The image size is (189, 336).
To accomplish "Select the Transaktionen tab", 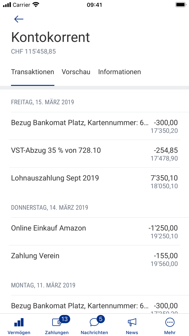I will 32,72.
